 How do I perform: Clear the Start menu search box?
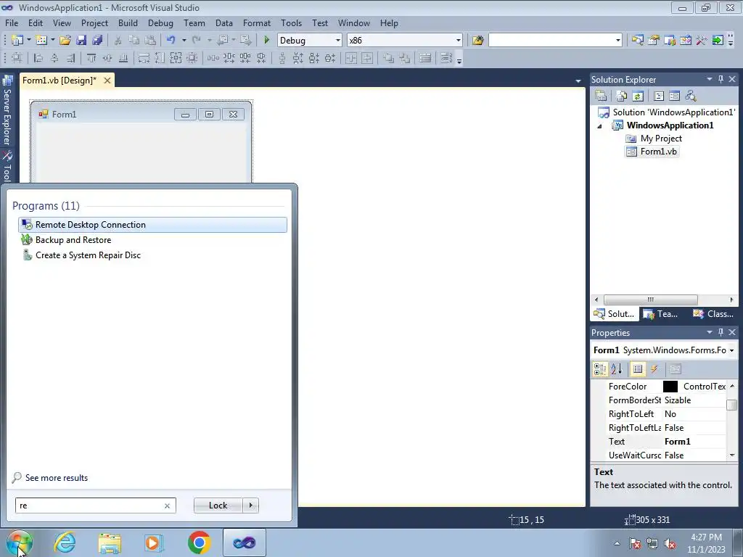click(x=167, y=506)
